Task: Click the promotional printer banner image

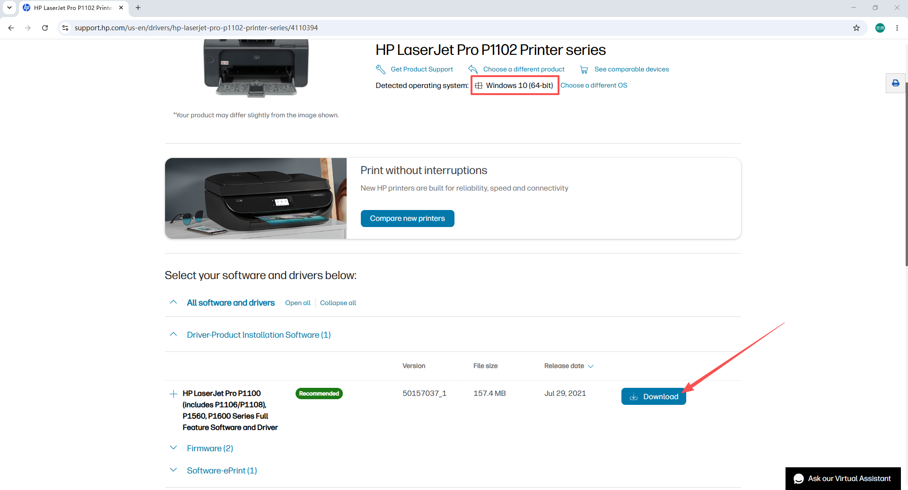Action: pyautogui.click(x=256, y=198)
